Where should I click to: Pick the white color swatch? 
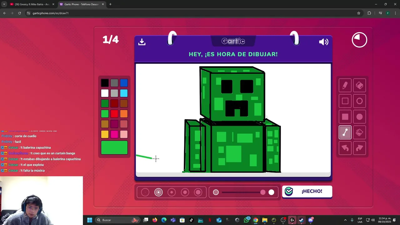tap(105, 93)
